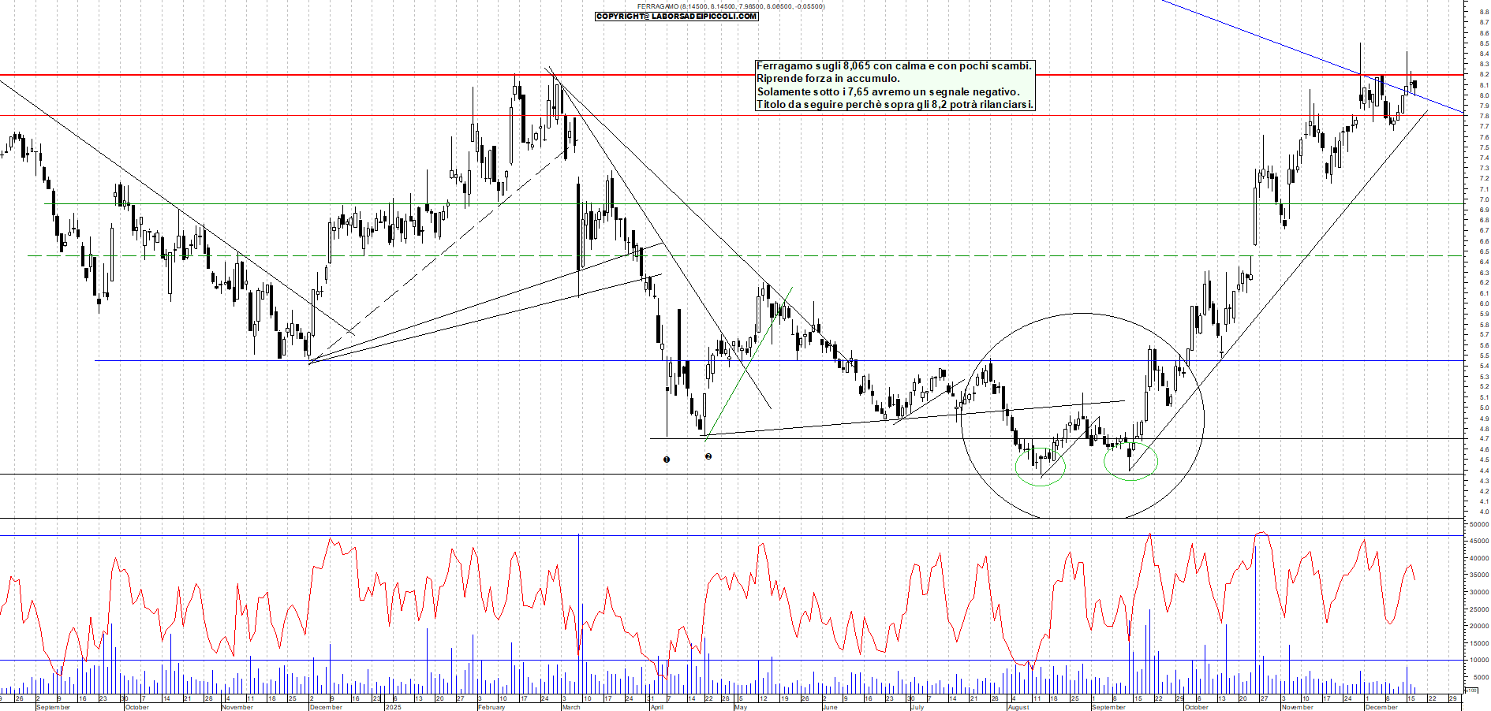The height and width of the screenshot is (711, 1491).
Task: Click the most recent candlestick at far right
Action: [1414, 85]
